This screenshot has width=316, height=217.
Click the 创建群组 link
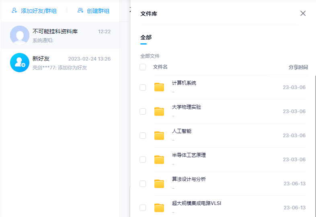tap(98, 11)
